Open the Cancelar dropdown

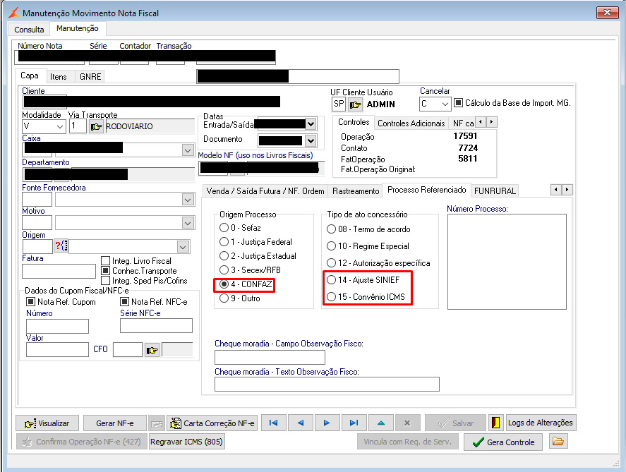tap(445, 104)
